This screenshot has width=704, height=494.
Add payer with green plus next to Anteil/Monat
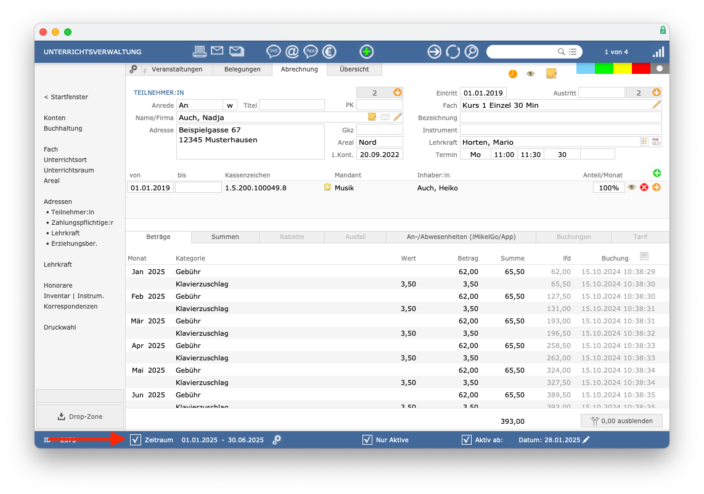[x=657, y=173]
